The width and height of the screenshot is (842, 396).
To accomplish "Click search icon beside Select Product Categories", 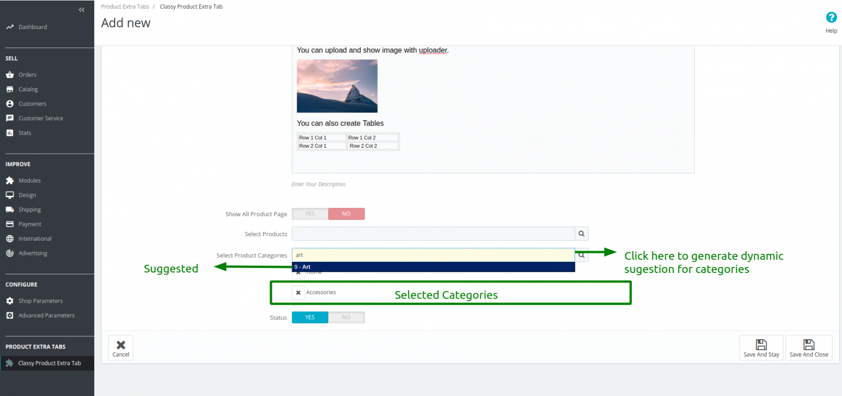I will (x=582, y=255).
